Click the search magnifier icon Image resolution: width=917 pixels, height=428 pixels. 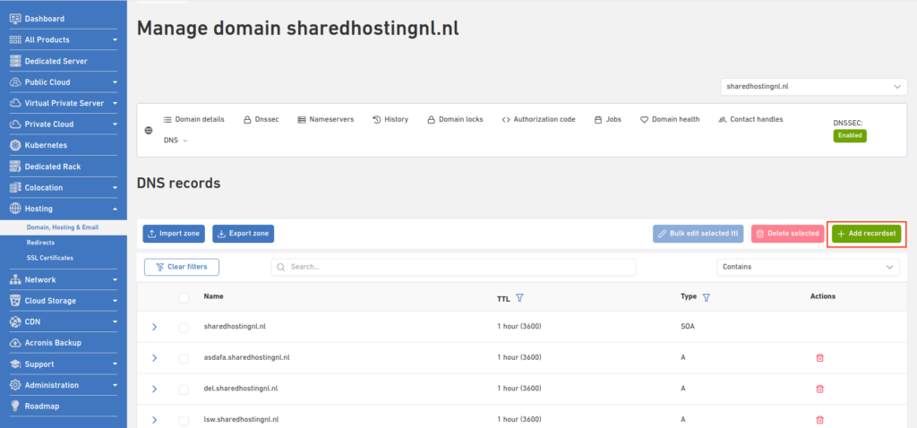[280, 267]
